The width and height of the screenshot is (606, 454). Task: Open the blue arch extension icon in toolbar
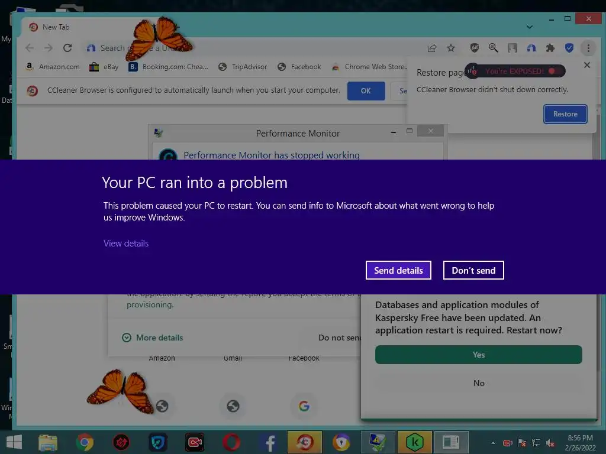point(531,48)
